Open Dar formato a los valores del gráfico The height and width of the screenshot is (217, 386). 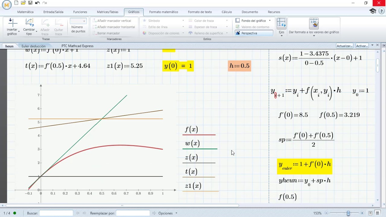point(314,27)
